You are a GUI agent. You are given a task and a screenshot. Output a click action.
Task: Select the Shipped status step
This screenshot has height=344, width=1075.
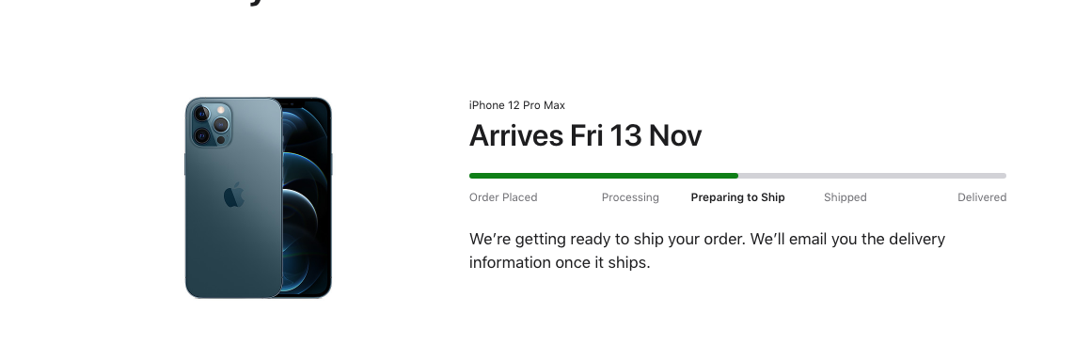(845, 197)
